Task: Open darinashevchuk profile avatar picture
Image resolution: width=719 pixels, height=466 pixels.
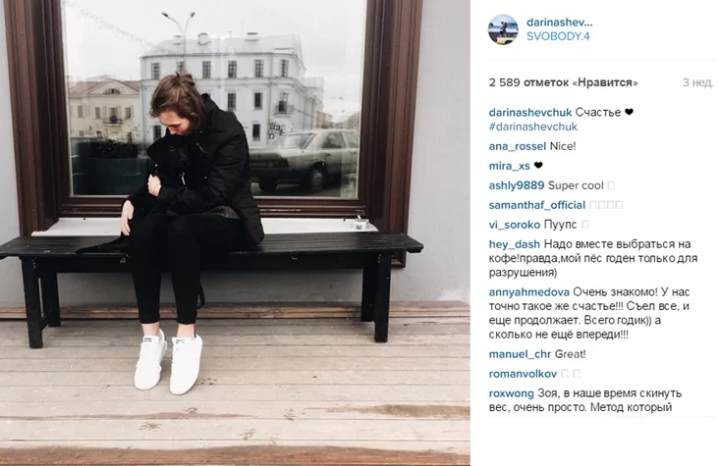Action: click(x=503, y=29)
